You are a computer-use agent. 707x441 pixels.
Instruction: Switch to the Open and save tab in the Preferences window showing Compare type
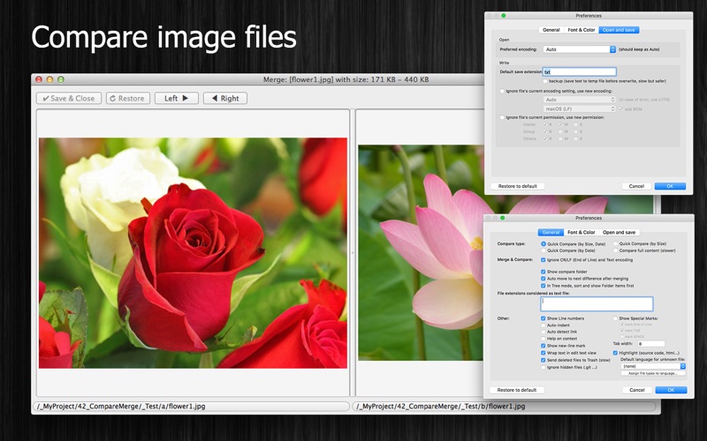pyautogui.click(x=619, y=232)
